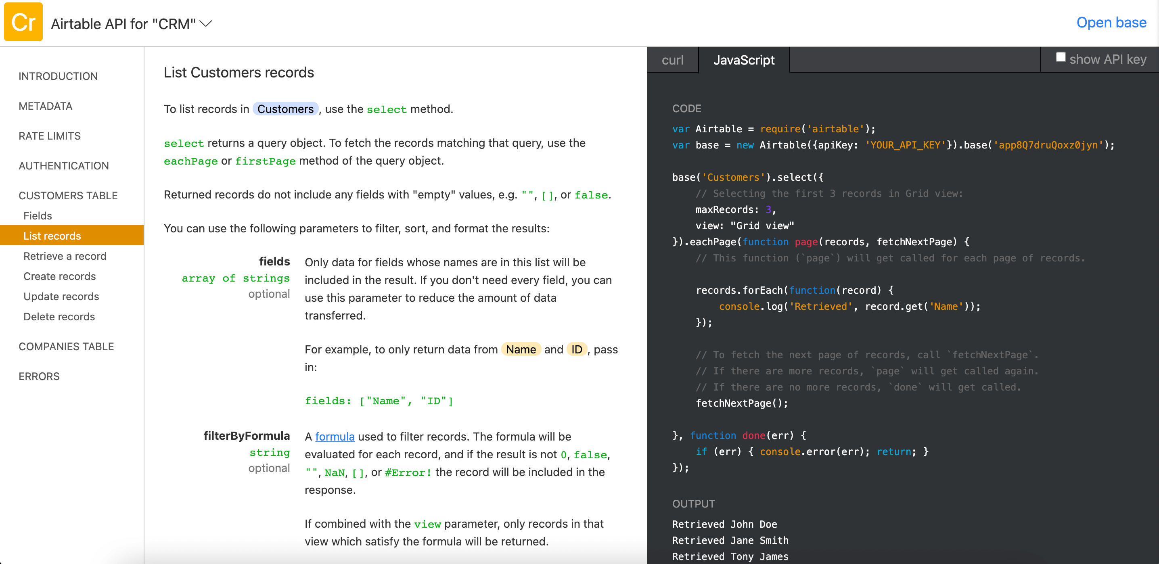Image resolution: width=1159 pixels, height=564 pixels.
Task: Click 'YOUR_API_KEY' in the code
Action: tap(905, 145)
